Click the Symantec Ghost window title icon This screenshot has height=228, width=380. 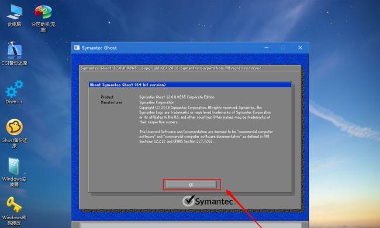[77, 47]
